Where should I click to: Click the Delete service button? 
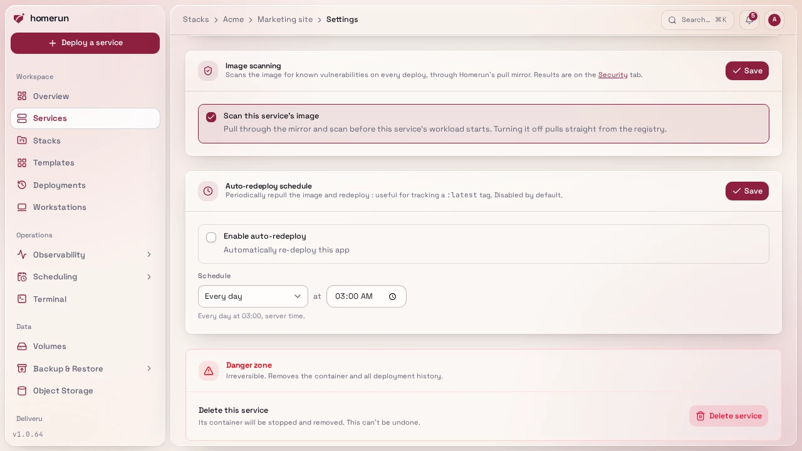[x=729, y=416]
